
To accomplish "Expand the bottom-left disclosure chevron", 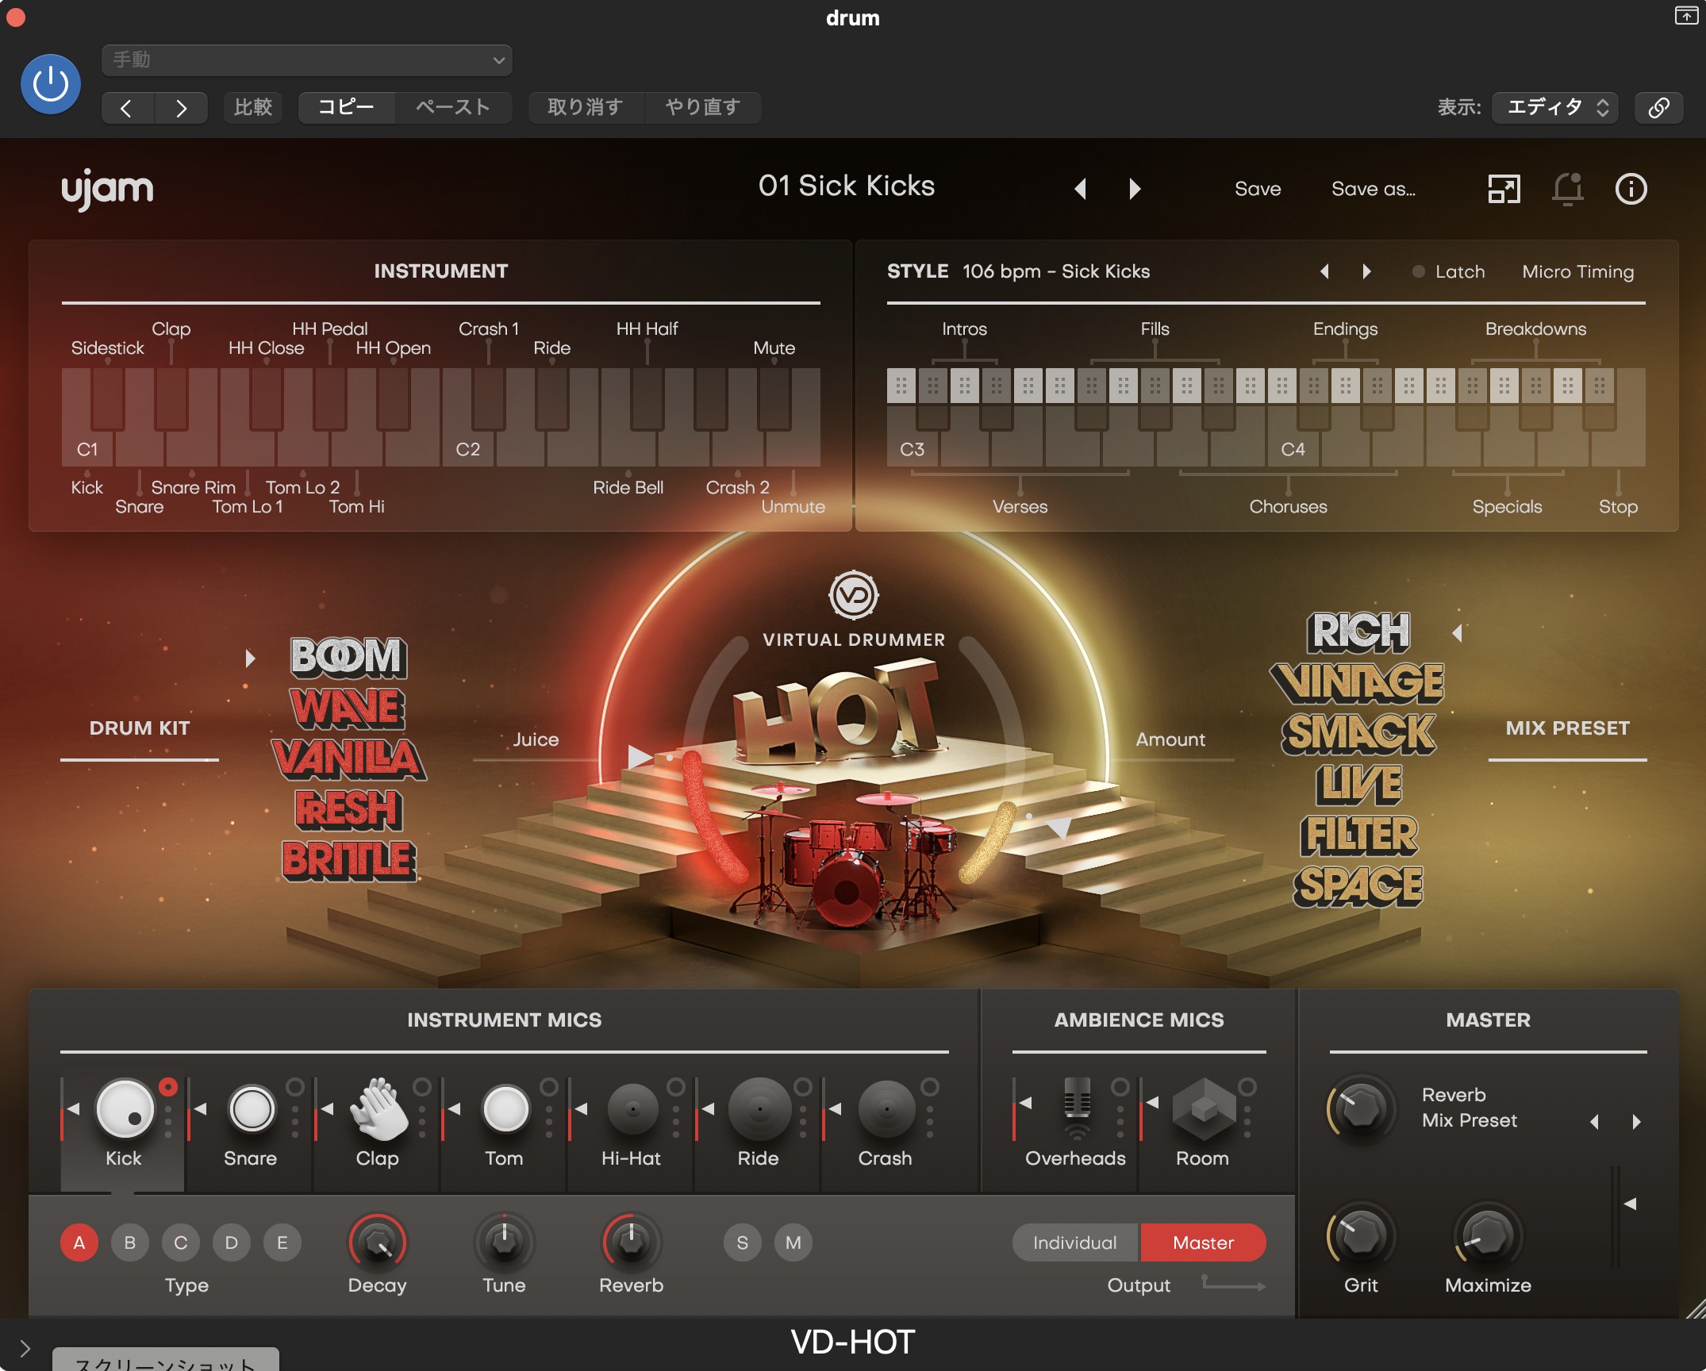I will (x=25, y=1348).
